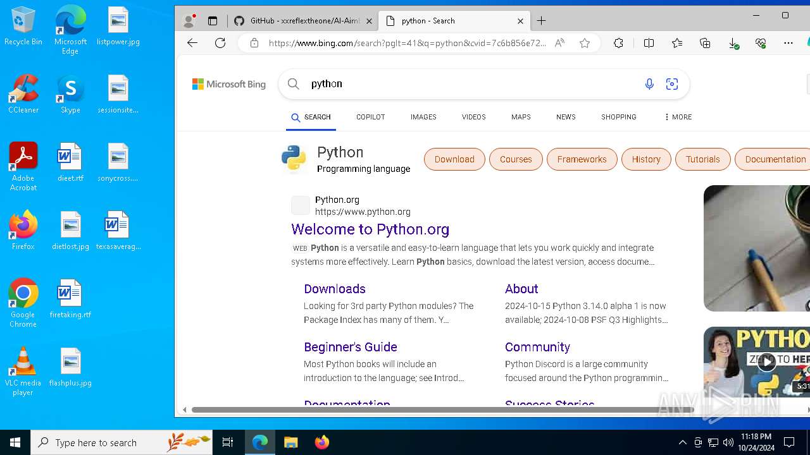The width and height of the screenshot is (810, 455).
Task: Open Recycle Bin desktop icon
Action: pyautogui.click(x=23, y=27)
